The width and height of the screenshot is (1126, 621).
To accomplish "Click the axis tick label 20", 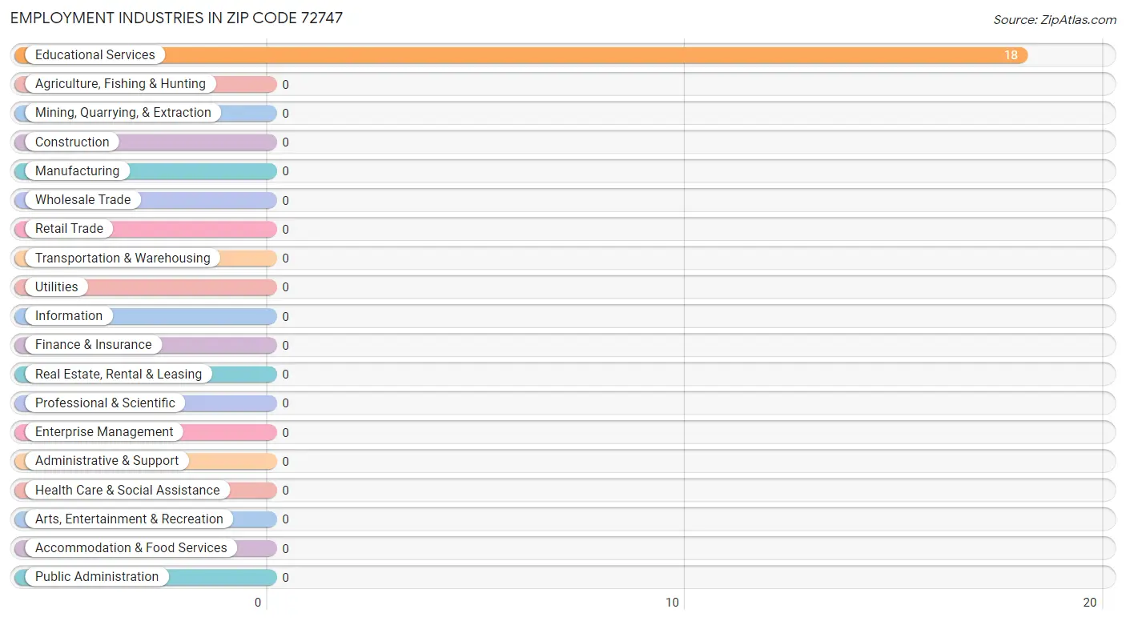I will pos(1090,603).
